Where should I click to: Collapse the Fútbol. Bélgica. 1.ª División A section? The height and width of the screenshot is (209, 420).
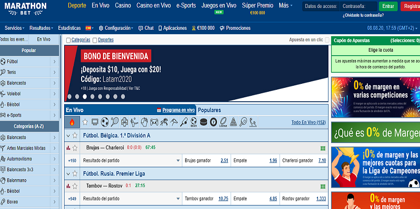point(68,136)
